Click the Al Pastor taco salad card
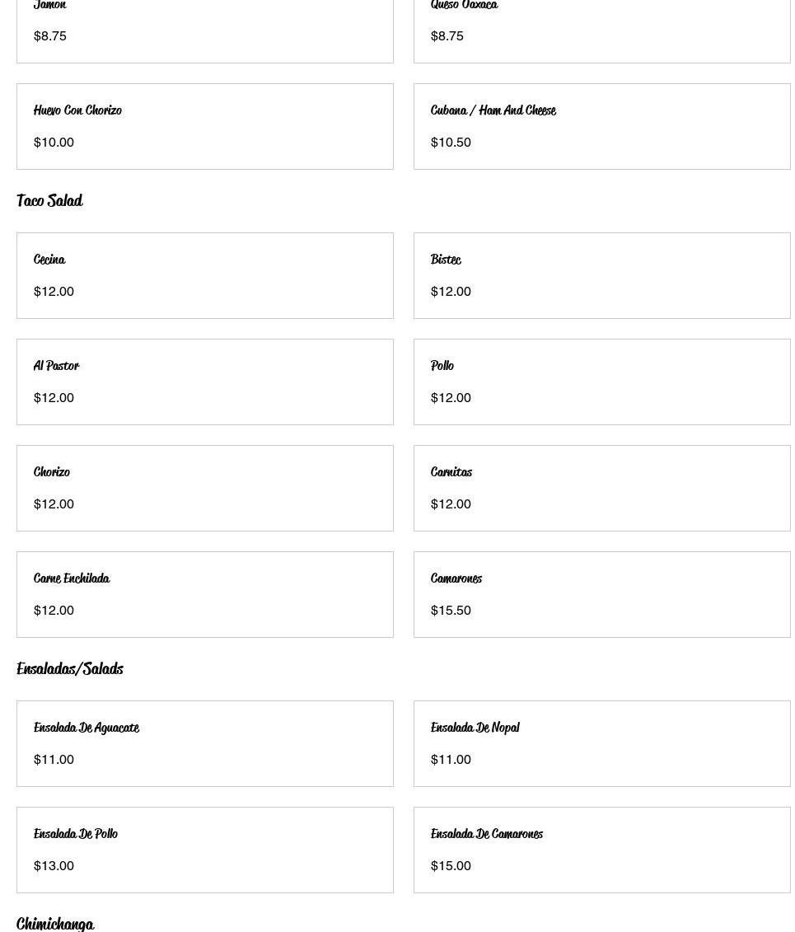The image size is (795, 932). click(204, 382)
